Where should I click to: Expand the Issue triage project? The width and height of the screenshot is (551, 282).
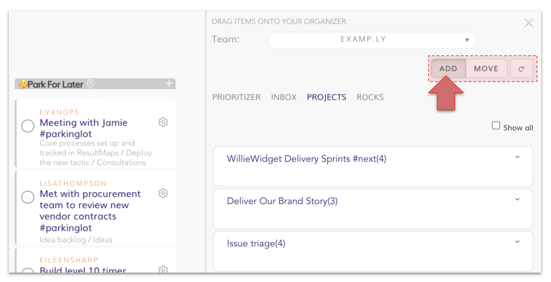click(517, 242)
